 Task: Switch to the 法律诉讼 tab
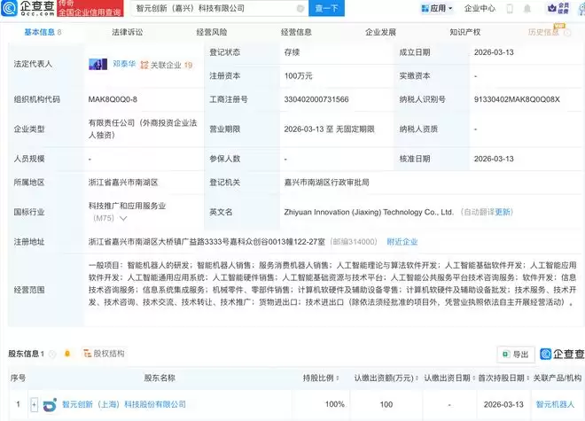coord(126,31)
